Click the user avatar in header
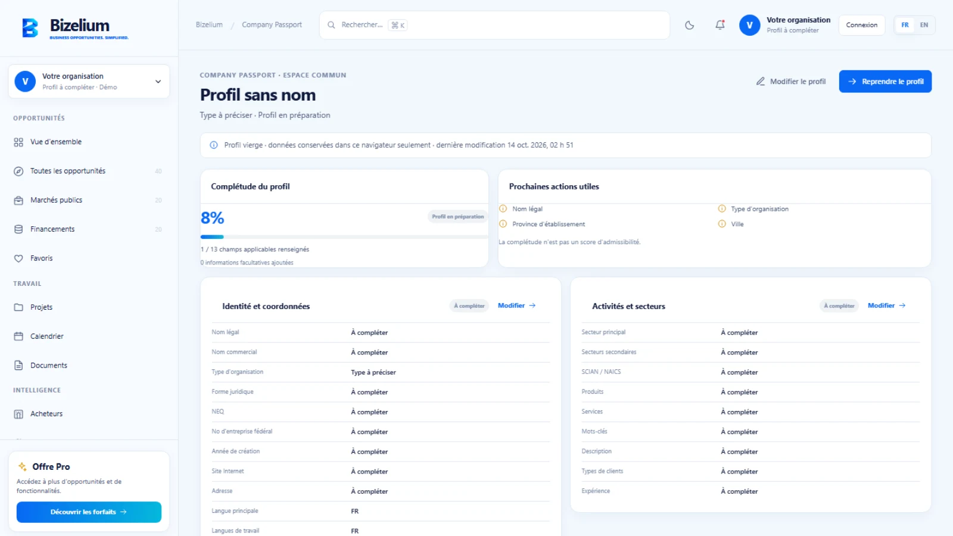 click(x=749, y=25)
